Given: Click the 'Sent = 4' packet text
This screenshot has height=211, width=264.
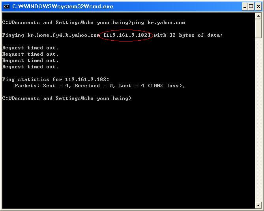Looking at the screenshot, I should tap(56, 86).
